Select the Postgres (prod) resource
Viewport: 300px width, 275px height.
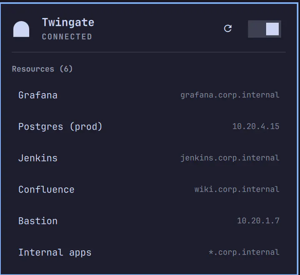[149, 126]
